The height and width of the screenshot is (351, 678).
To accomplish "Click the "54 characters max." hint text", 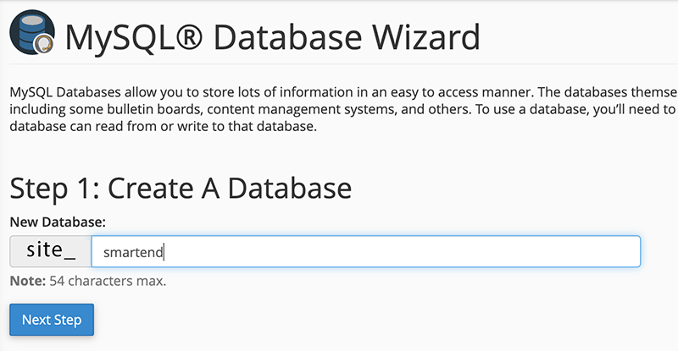I will click(105, 280).
